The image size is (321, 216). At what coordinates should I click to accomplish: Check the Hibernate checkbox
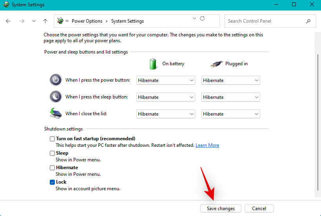point(52,168)
